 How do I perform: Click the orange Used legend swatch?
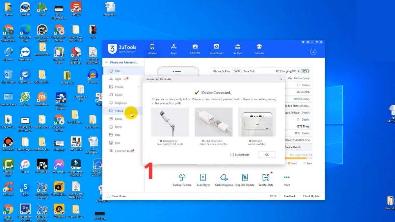point(289,163)
